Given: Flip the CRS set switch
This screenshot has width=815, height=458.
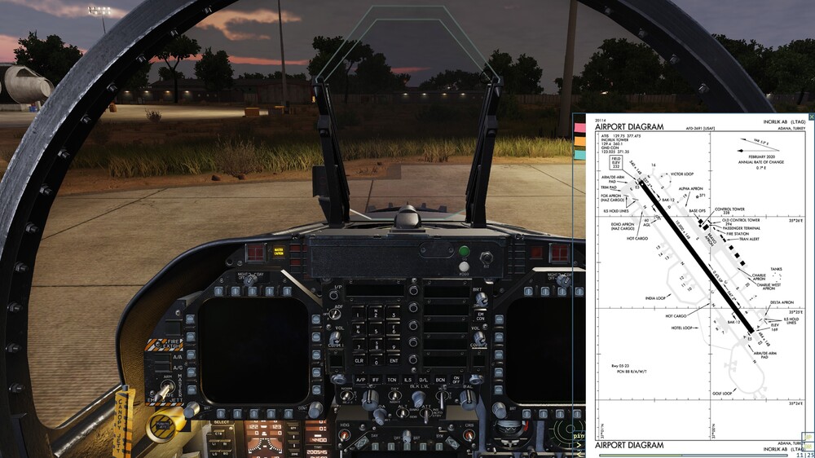Looking at the screenshot, I should pos(469,435).
